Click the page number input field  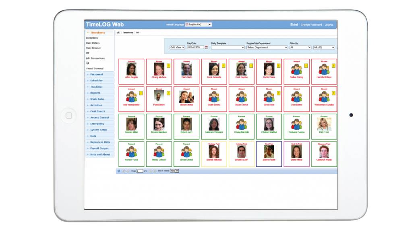point(139,171)
